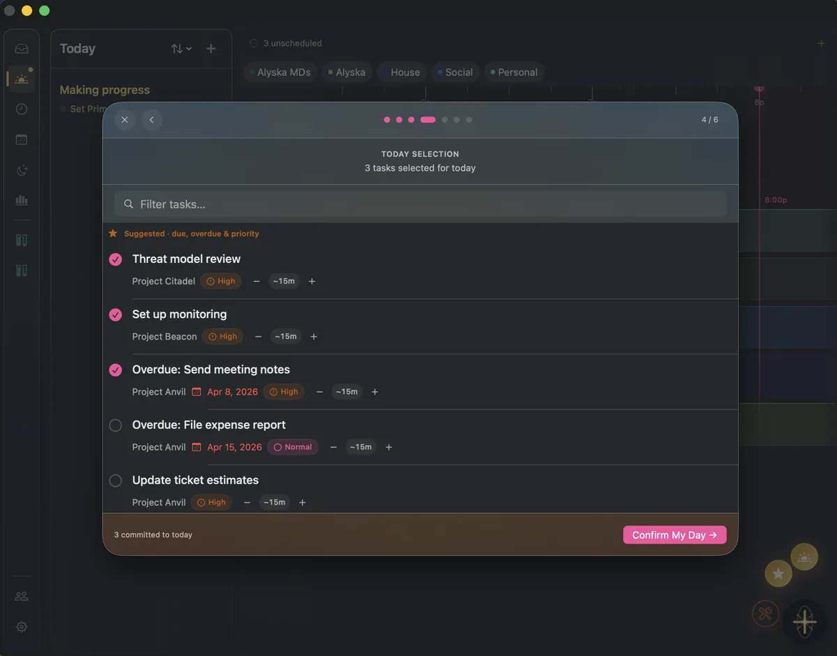
Task: Open the tools wrench-and-screwdriver floating button
Action: (x=765, y=613)
